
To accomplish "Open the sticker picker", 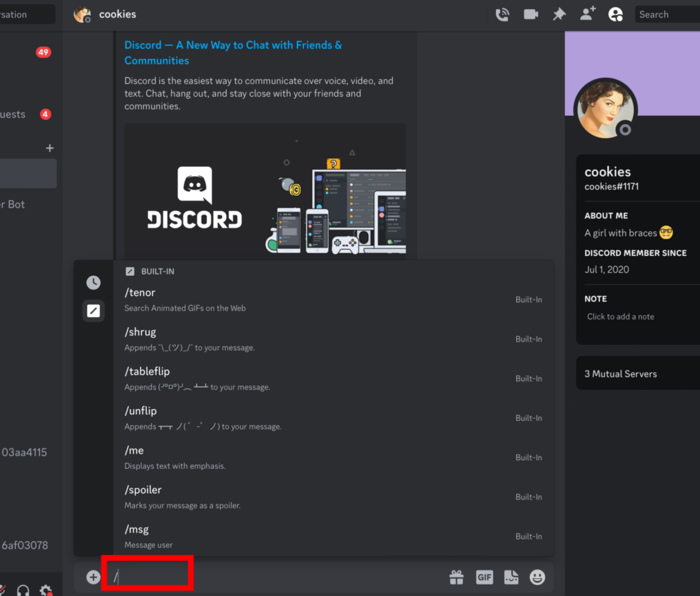I will (x=511, y=577).
